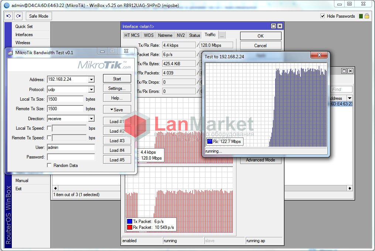Toggle the Hide Passwords checkbox
The height and width of the screenshot is (251, 375).
click(323, 16)
